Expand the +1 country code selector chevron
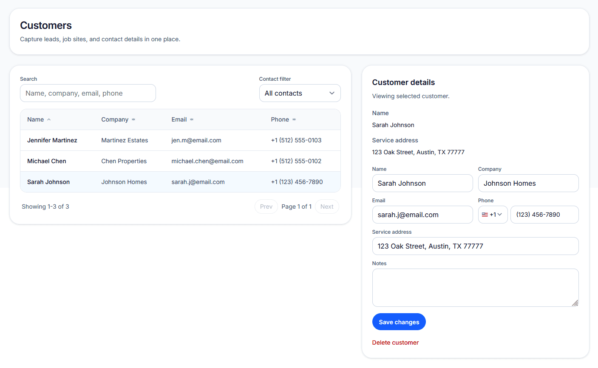Screen dimensions: 598x368 click(500, 215)
